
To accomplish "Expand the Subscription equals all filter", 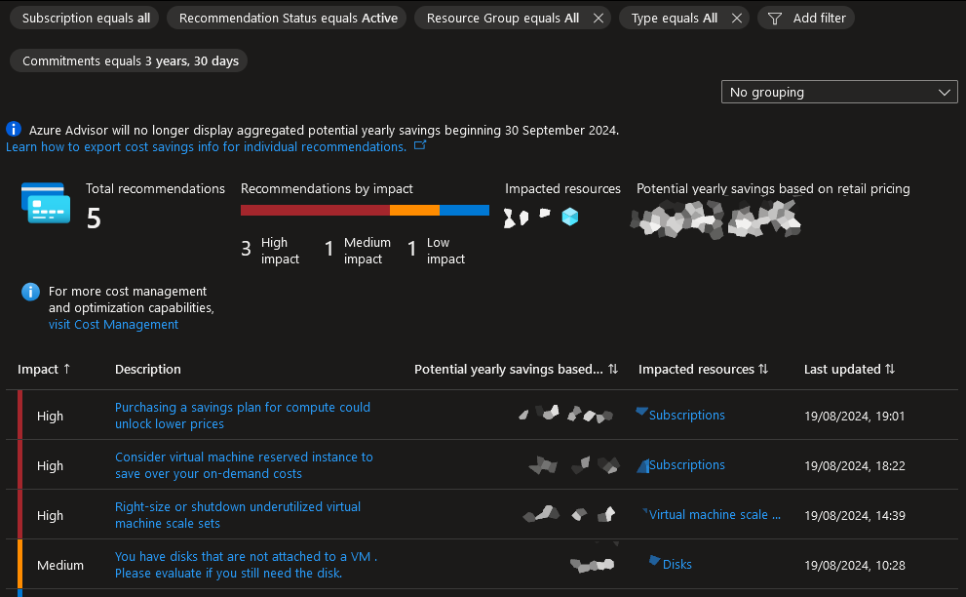I will (84, 18).
